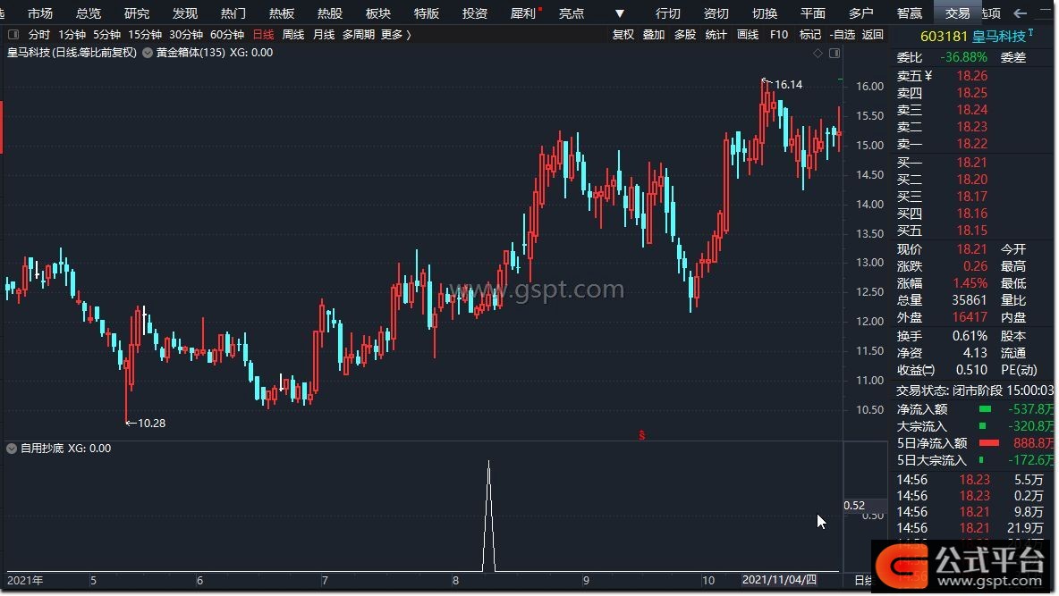Click the 买五 price 18.15

[x=971, y=231]
